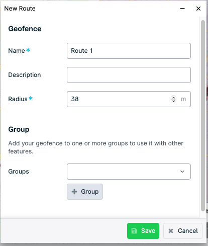Click the 'm' unit in Radius field
This screenshot has width=208, height=246.
point(183,99)
